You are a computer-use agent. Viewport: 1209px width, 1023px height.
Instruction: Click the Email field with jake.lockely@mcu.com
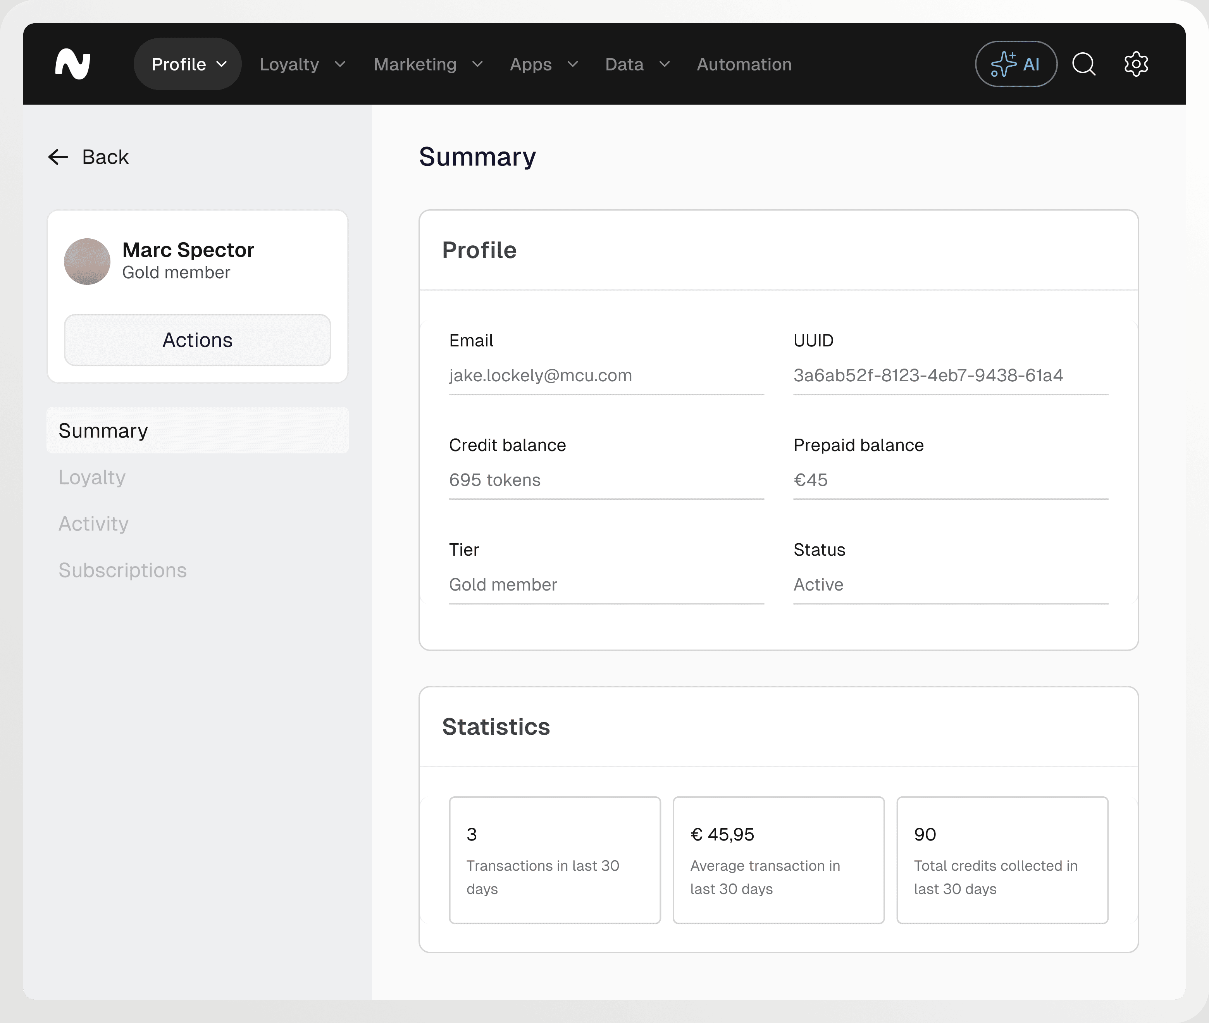point(606,375)
